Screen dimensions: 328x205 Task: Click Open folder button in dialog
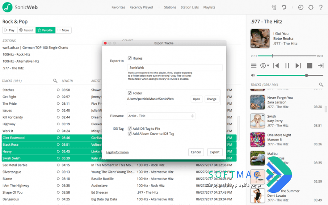coord(197,99)
